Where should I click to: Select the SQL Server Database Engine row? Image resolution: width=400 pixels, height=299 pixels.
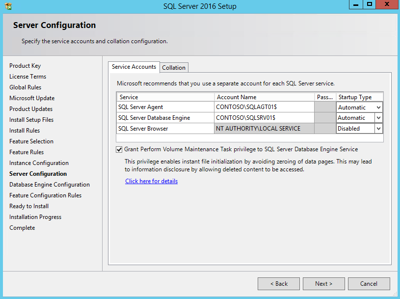click(x=165, y=118)
